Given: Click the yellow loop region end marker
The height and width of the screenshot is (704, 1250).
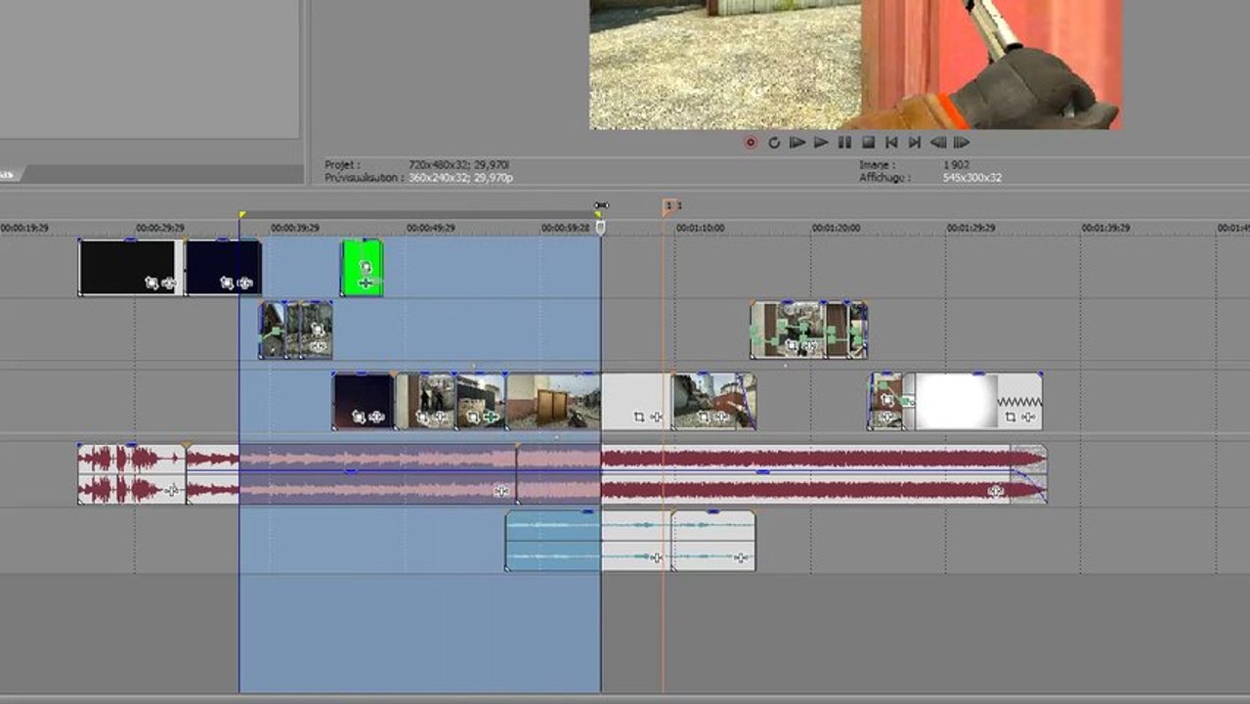Looking at the screenshot, I should tap(597, 214).
